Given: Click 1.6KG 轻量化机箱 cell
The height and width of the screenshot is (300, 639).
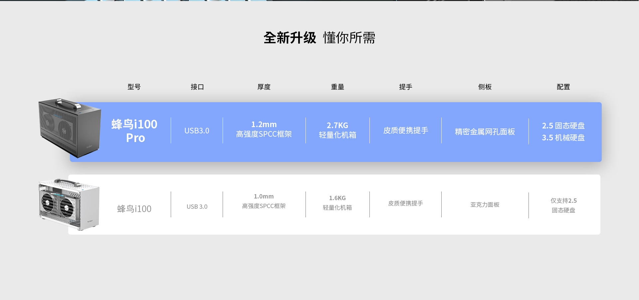Looking at the screenshot, I should tap(337, 203).
